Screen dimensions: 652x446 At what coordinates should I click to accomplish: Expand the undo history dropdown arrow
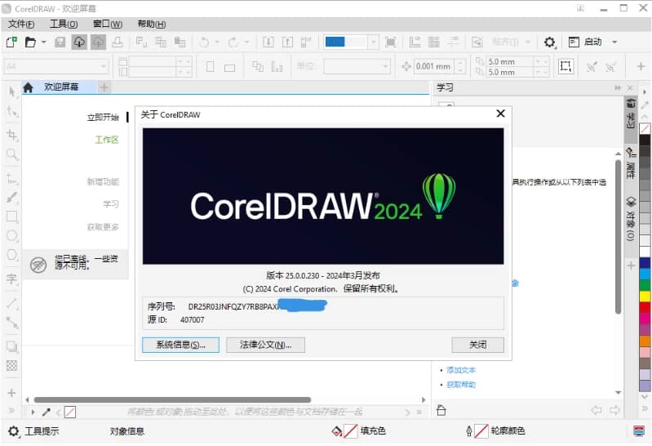(x=217, y=42)
